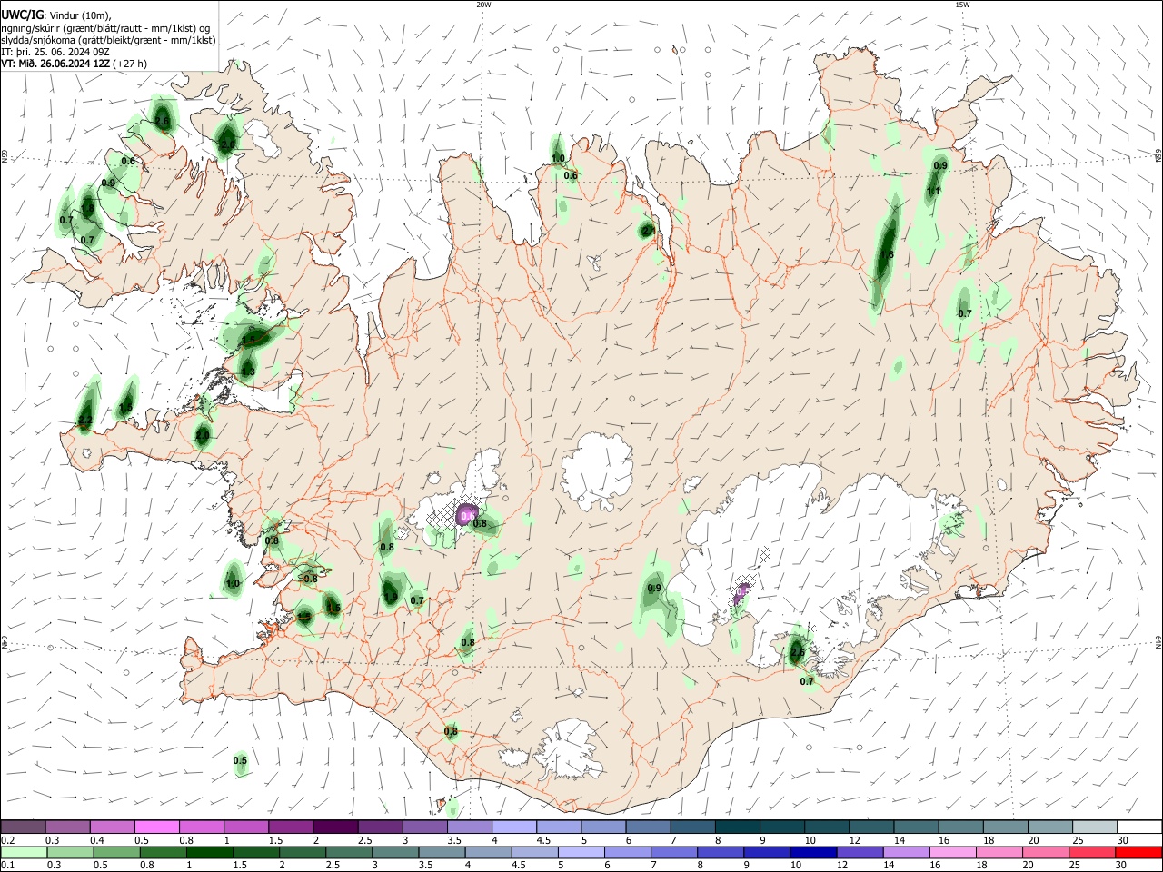Click the bottom legend swatch between 0.1 and 0.3
This screenshot has height=872, width=1163.
point(24,852)
